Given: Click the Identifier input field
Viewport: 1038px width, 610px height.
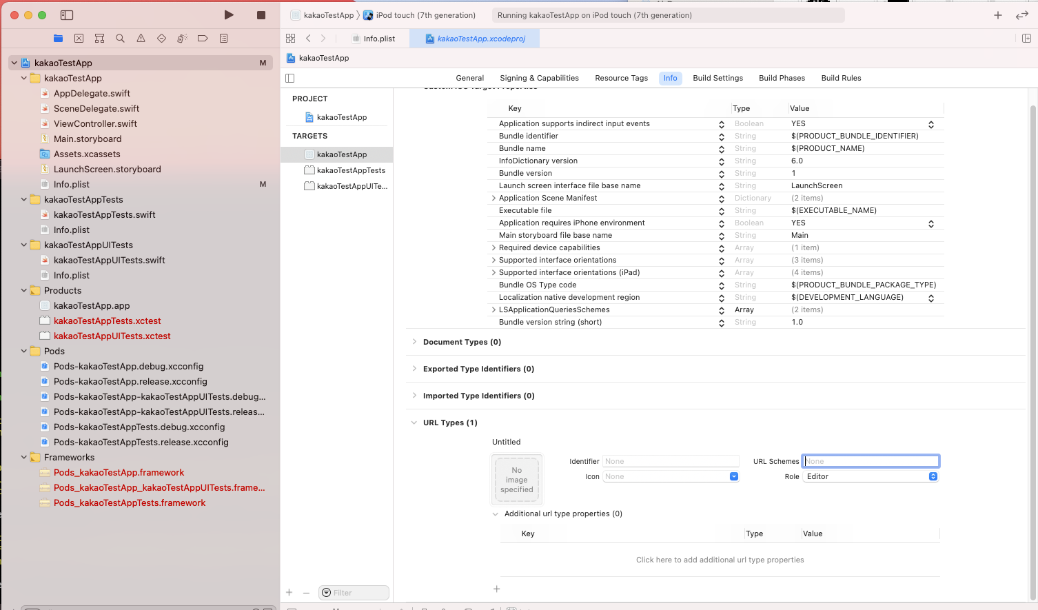Looking at the screenshot, I should pyautogui.click(x=671, y=461).
